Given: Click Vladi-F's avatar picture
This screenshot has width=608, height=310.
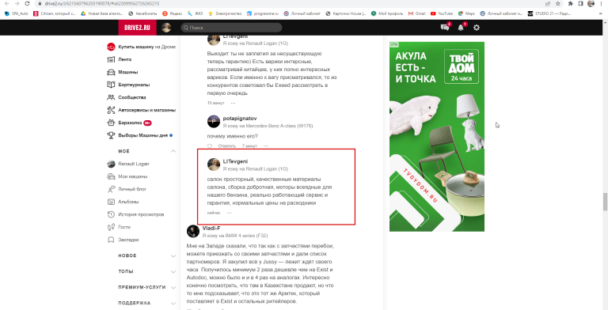Looking at the screenshot, I should click(x=193, y=231).
